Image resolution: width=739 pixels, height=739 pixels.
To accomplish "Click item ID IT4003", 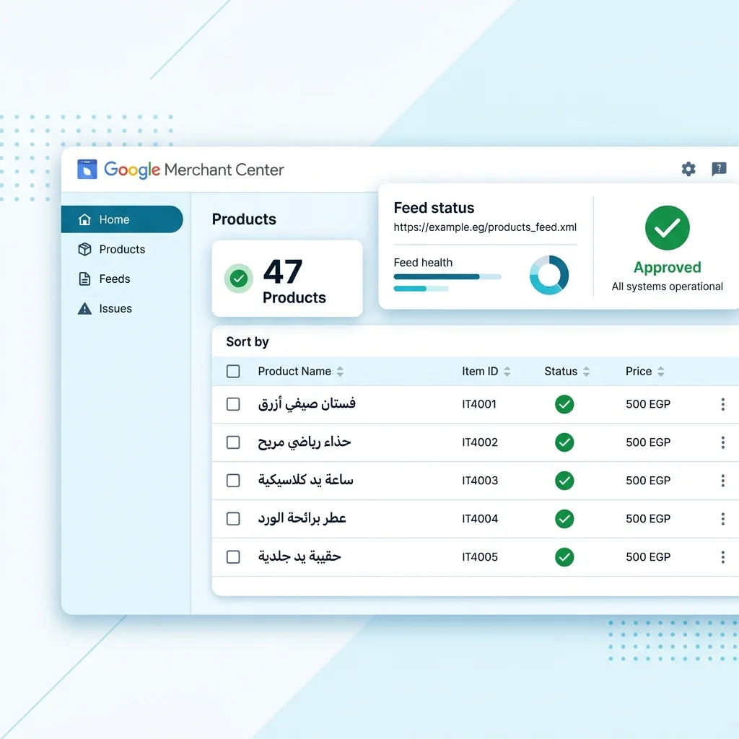I will pyautogui.click(x=480, y=480).
